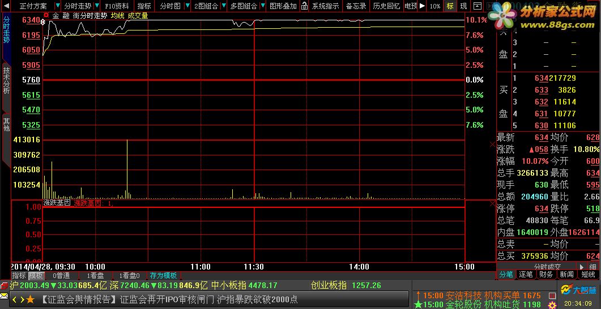Toggle 指标 mode at bottom left

click(19, 275)
